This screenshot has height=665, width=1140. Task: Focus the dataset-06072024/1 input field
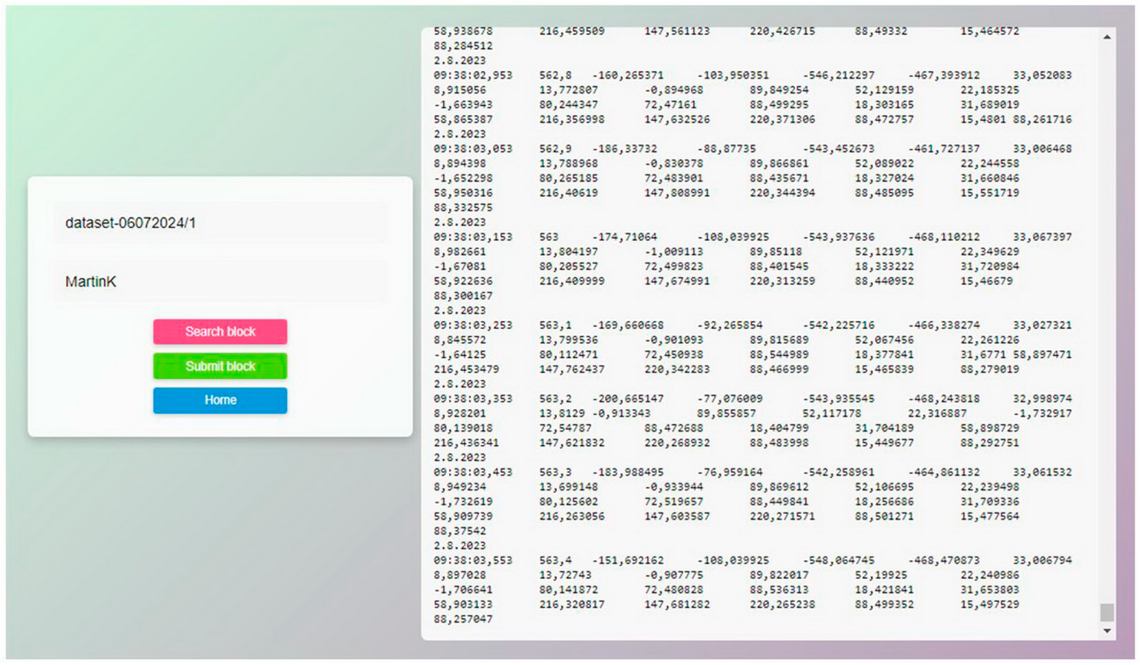pyautogui.click(x=220, y=223)
